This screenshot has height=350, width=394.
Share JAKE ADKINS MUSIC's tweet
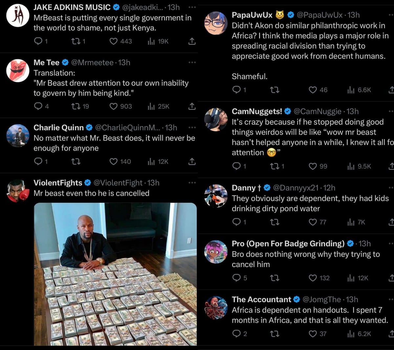point(192,41)
